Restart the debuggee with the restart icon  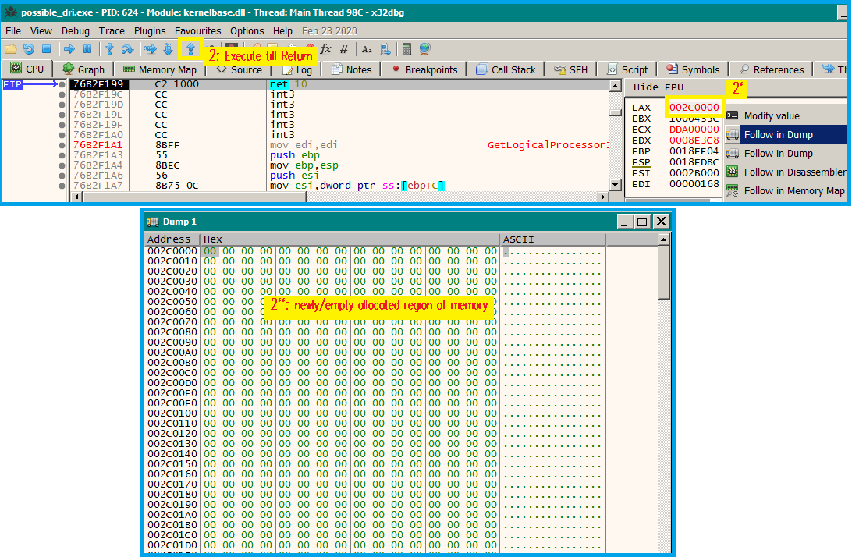[29, 49]
